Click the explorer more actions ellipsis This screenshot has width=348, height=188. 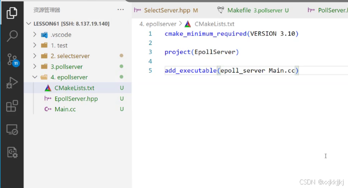pos(120,9)
